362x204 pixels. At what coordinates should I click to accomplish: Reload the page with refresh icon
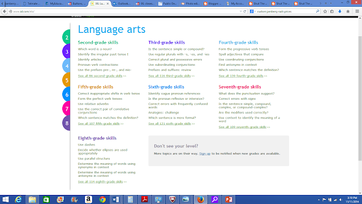[245, 11]
